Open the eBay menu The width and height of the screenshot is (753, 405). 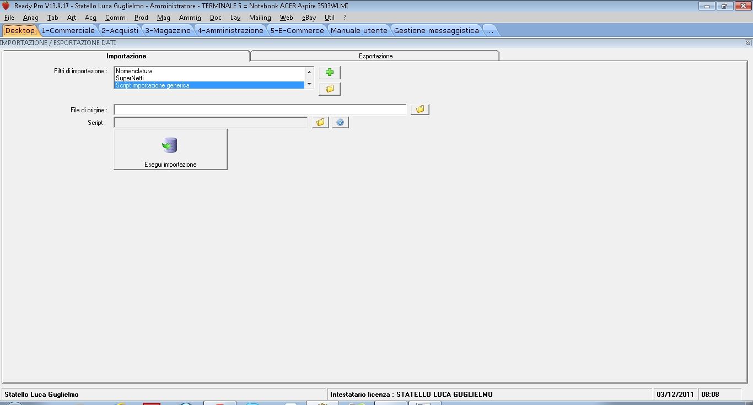309,18
